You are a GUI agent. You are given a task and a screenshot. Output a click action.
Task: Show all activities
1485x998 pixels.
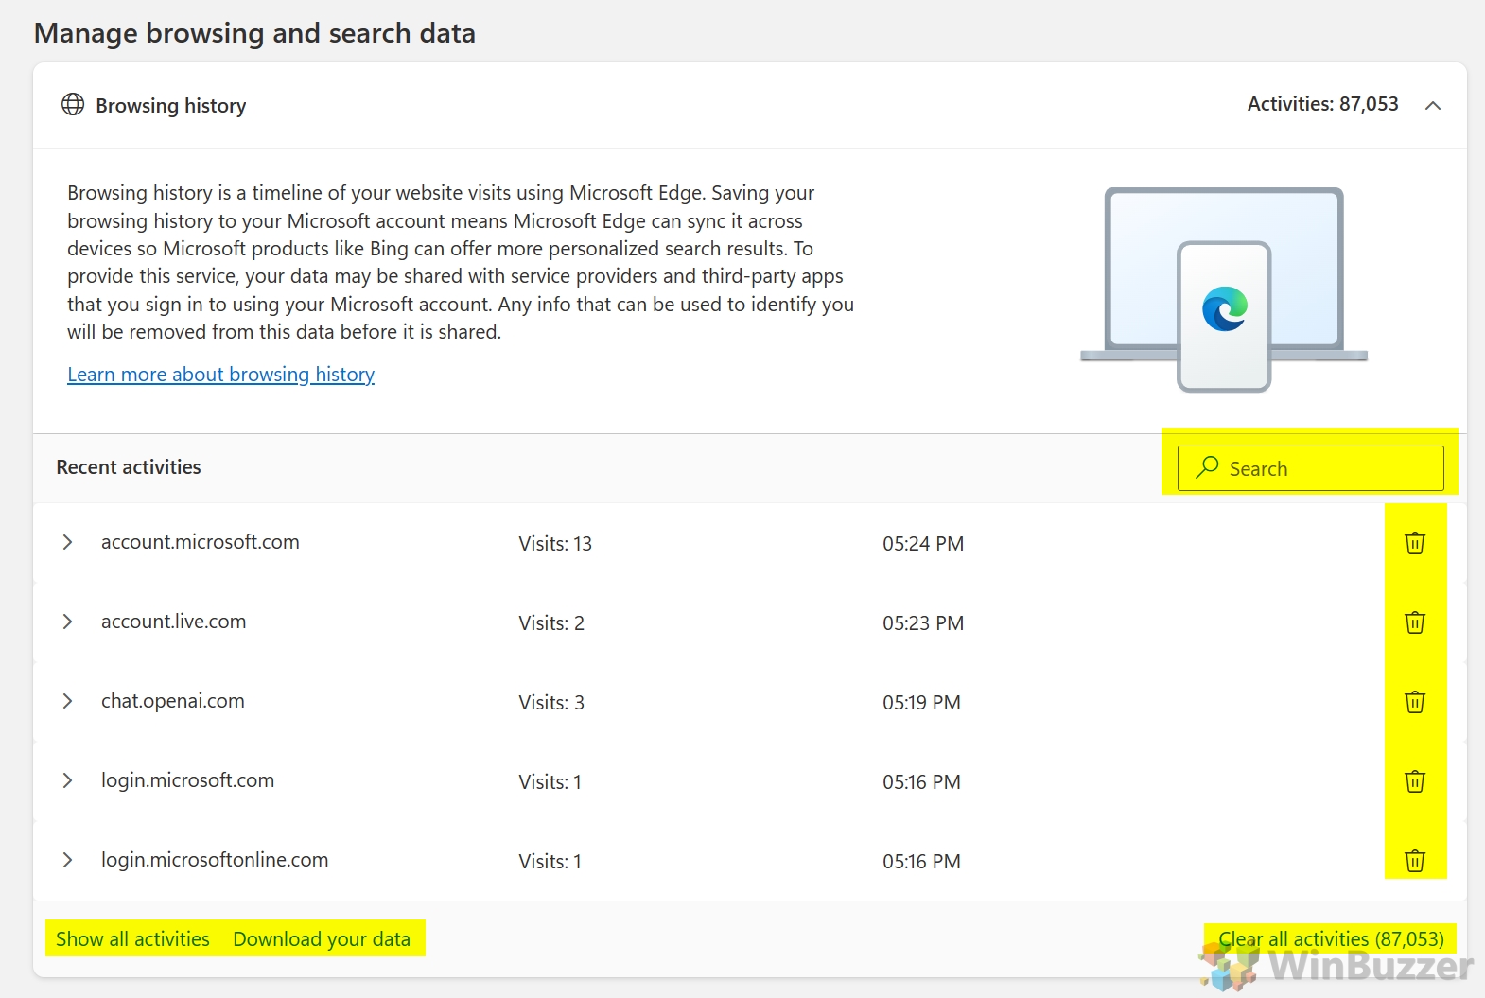(132, 939)
